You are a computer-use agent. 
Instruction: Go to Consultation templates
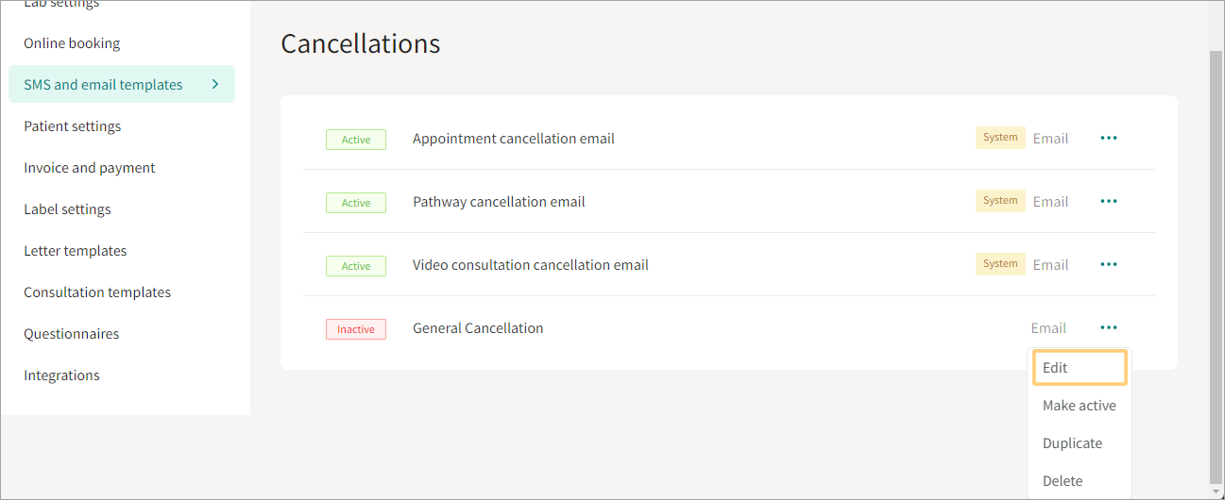(97, 292)
